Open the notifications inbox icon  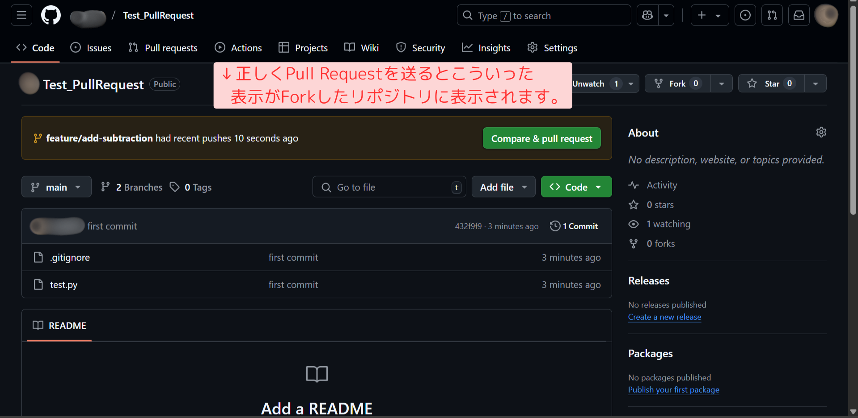click(799, 15)
